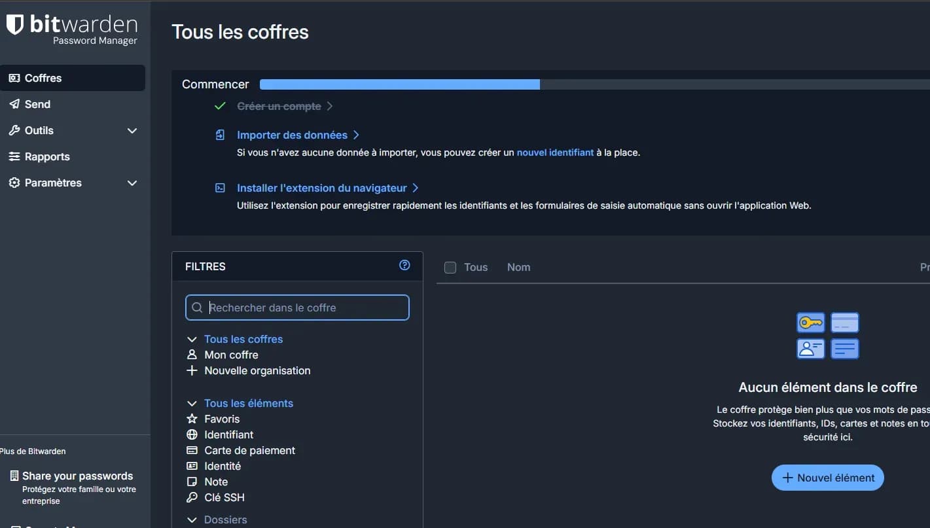Click inside the vault search field

pos(296,307)
